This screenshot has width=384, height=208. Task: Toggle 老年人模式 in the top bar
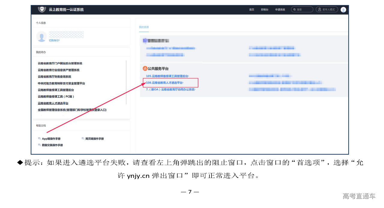(327, 10)
